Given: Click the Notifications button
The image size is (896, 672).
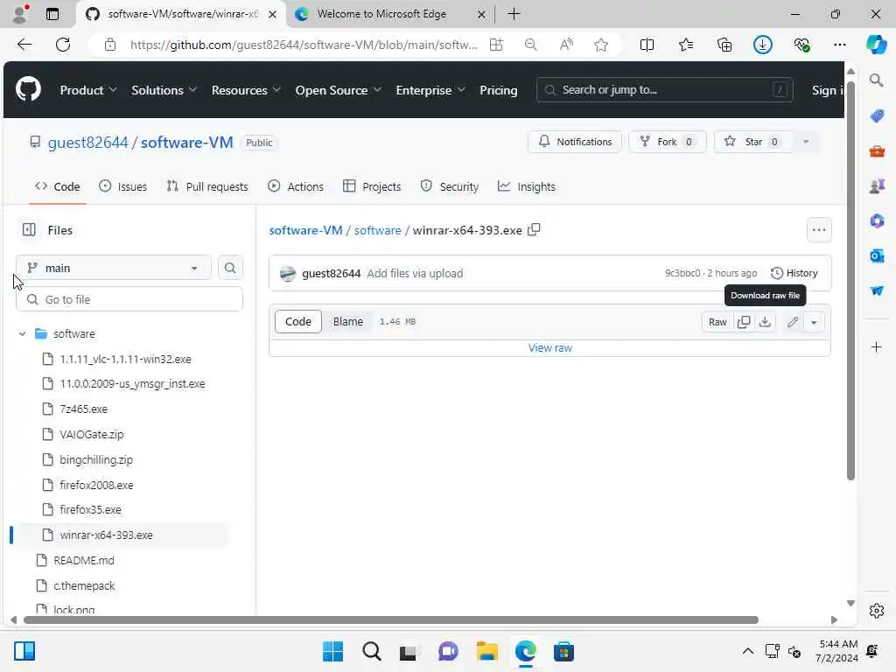Looking at the screenshot, I should 575,142.
